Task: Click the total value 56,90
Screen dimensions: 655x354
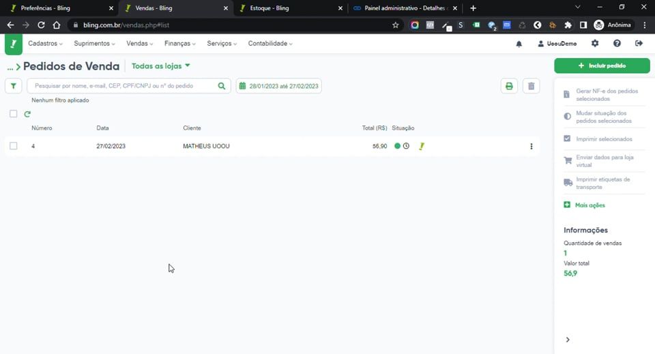Action: [380, 146]
